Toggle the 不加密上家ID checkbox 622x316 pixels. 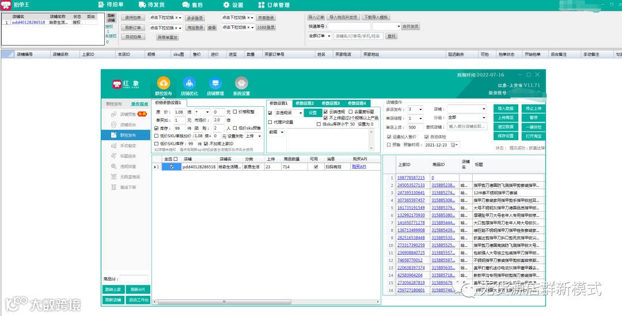tap(206, 144)
